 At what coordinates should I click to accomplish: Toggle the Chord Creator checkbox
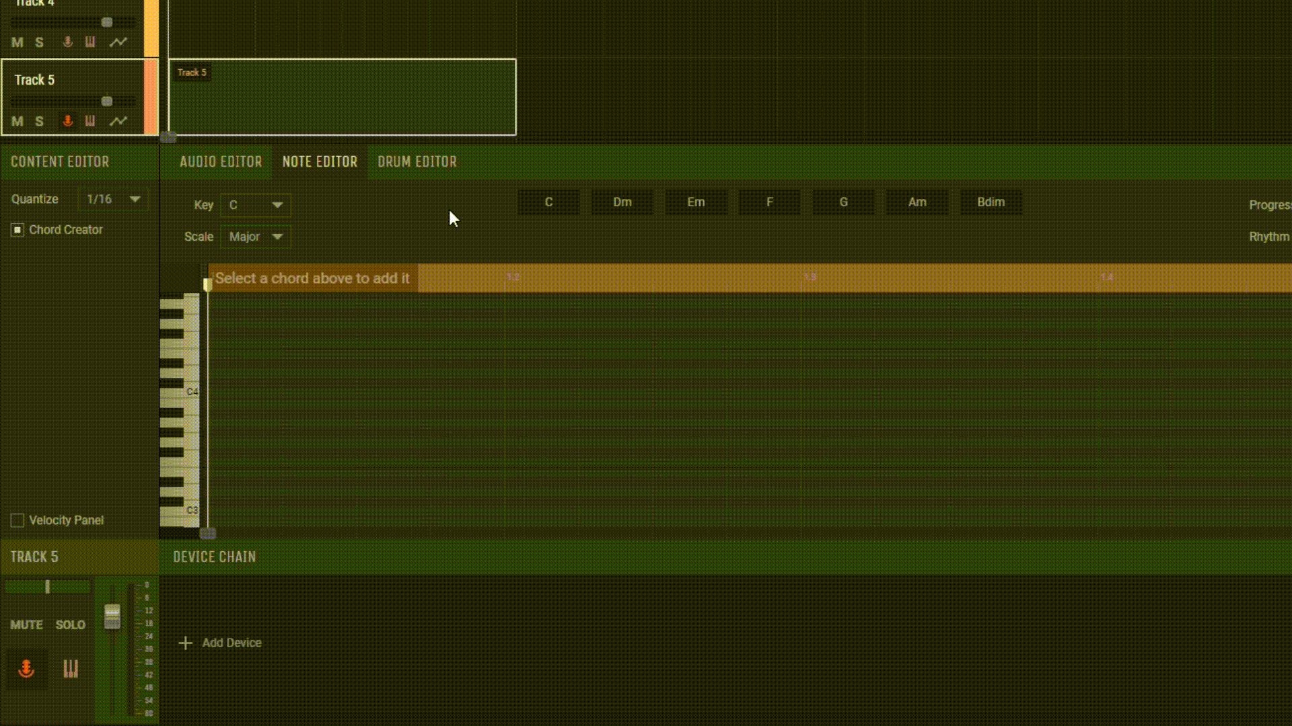[17, 229]
